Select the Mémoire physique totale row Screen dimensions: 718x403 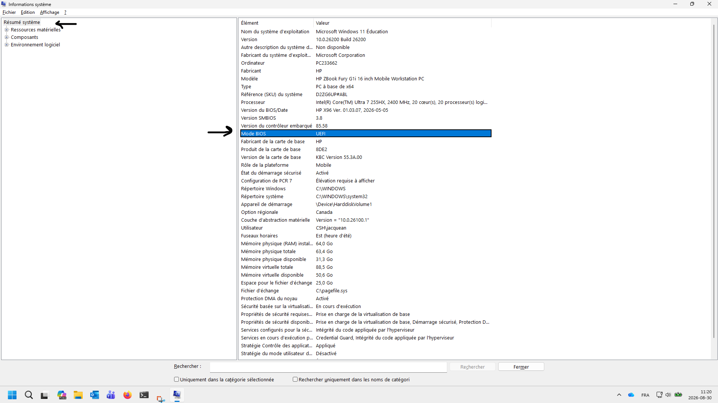pyautogui.click(x=365, y=251)
